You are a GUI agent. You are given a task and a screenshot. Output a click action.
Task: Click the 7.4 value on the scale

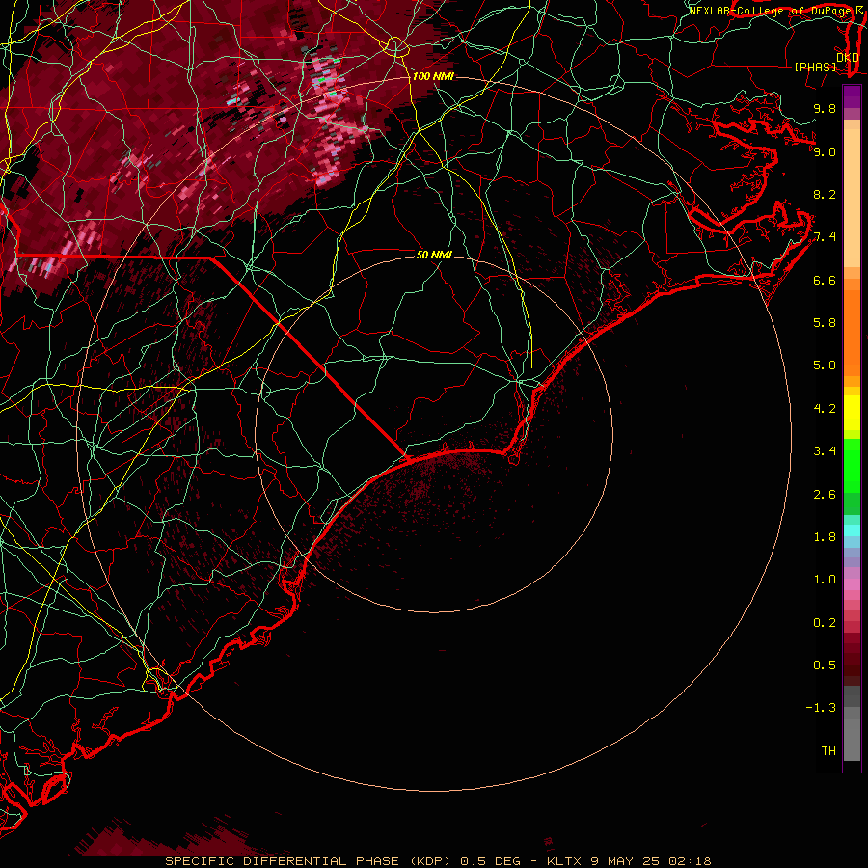[825, 237]
